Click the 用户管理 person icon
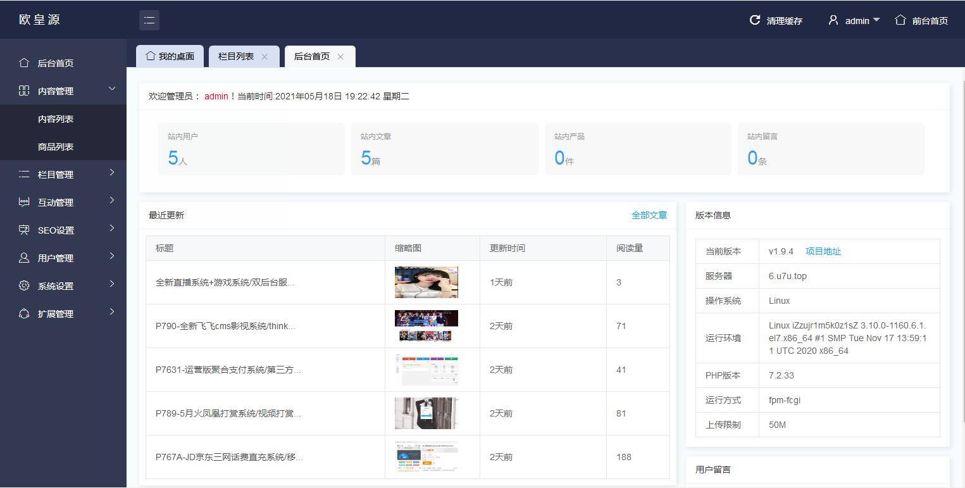 click(24, 258)
